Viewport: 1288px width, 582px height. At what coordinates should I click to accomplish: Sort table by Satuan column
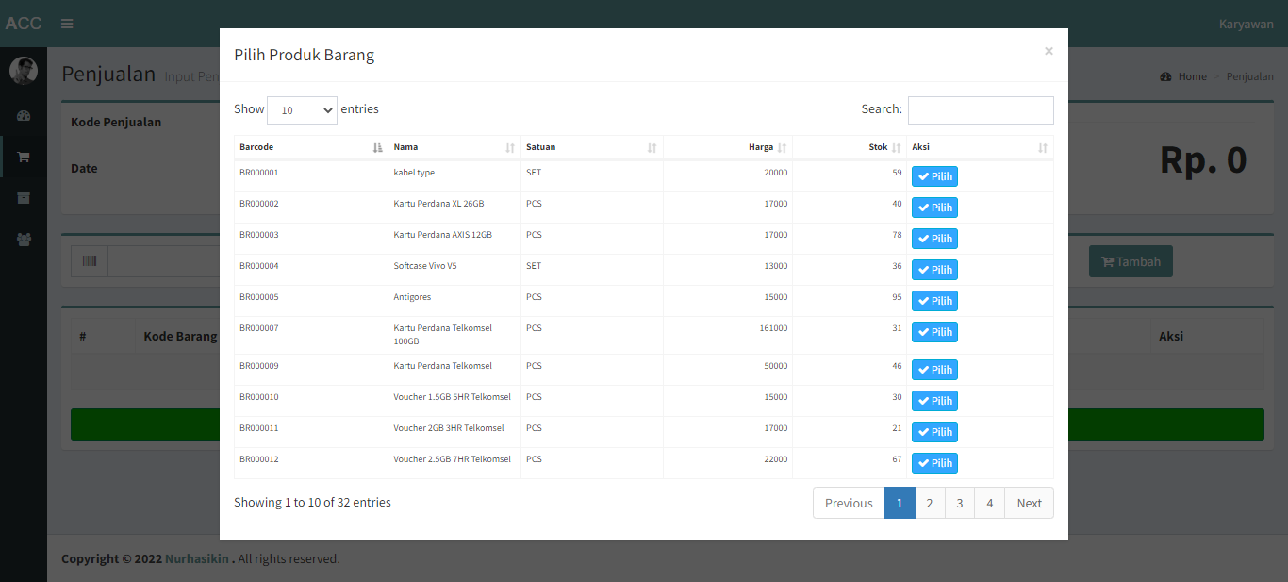click(x=592, y=147)
